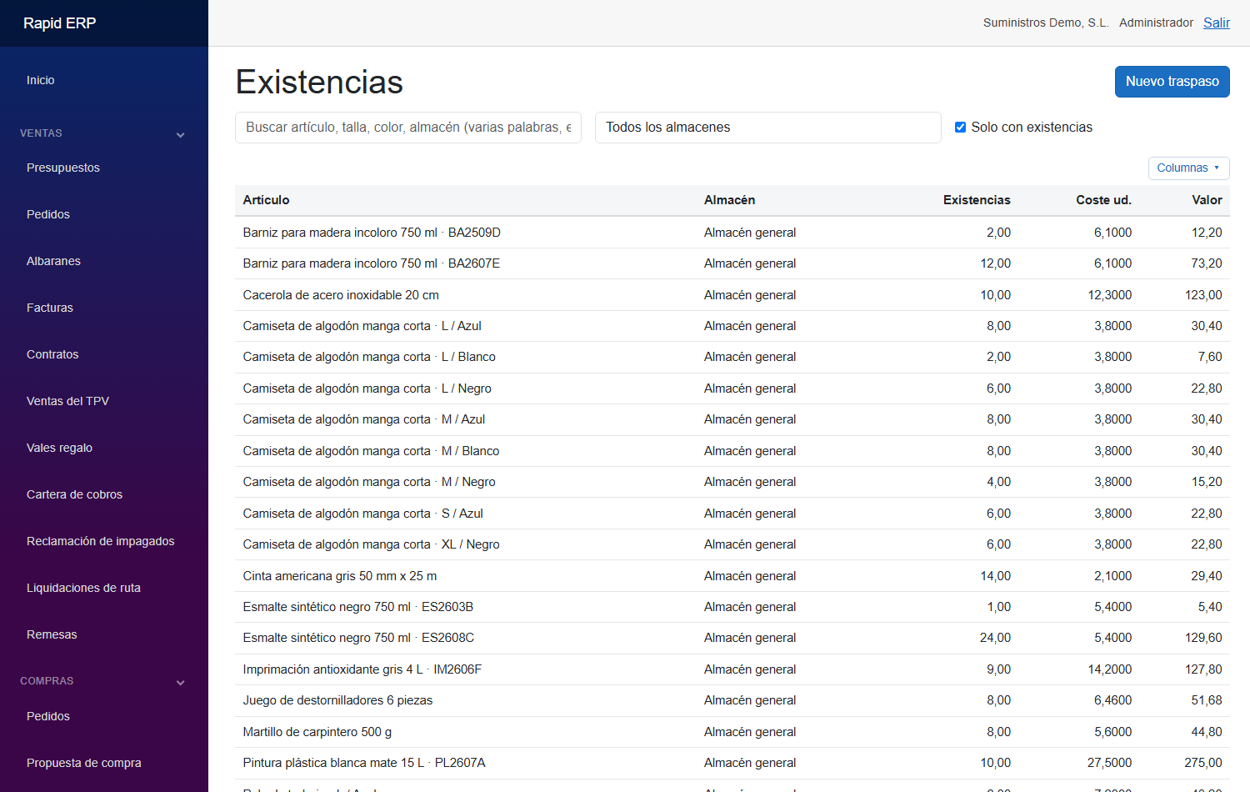This screenshot has height=792, width=1250.
Task: Select Cinta americana gris row
Action: click(x=732, y=576)
